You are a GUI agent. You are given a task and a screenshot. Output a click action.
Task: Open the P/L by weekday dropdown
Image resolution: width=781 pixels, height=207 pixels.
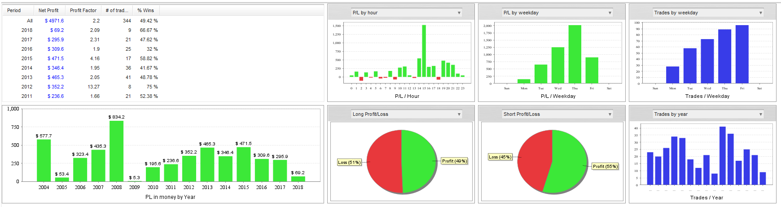(x=557, y=13)
